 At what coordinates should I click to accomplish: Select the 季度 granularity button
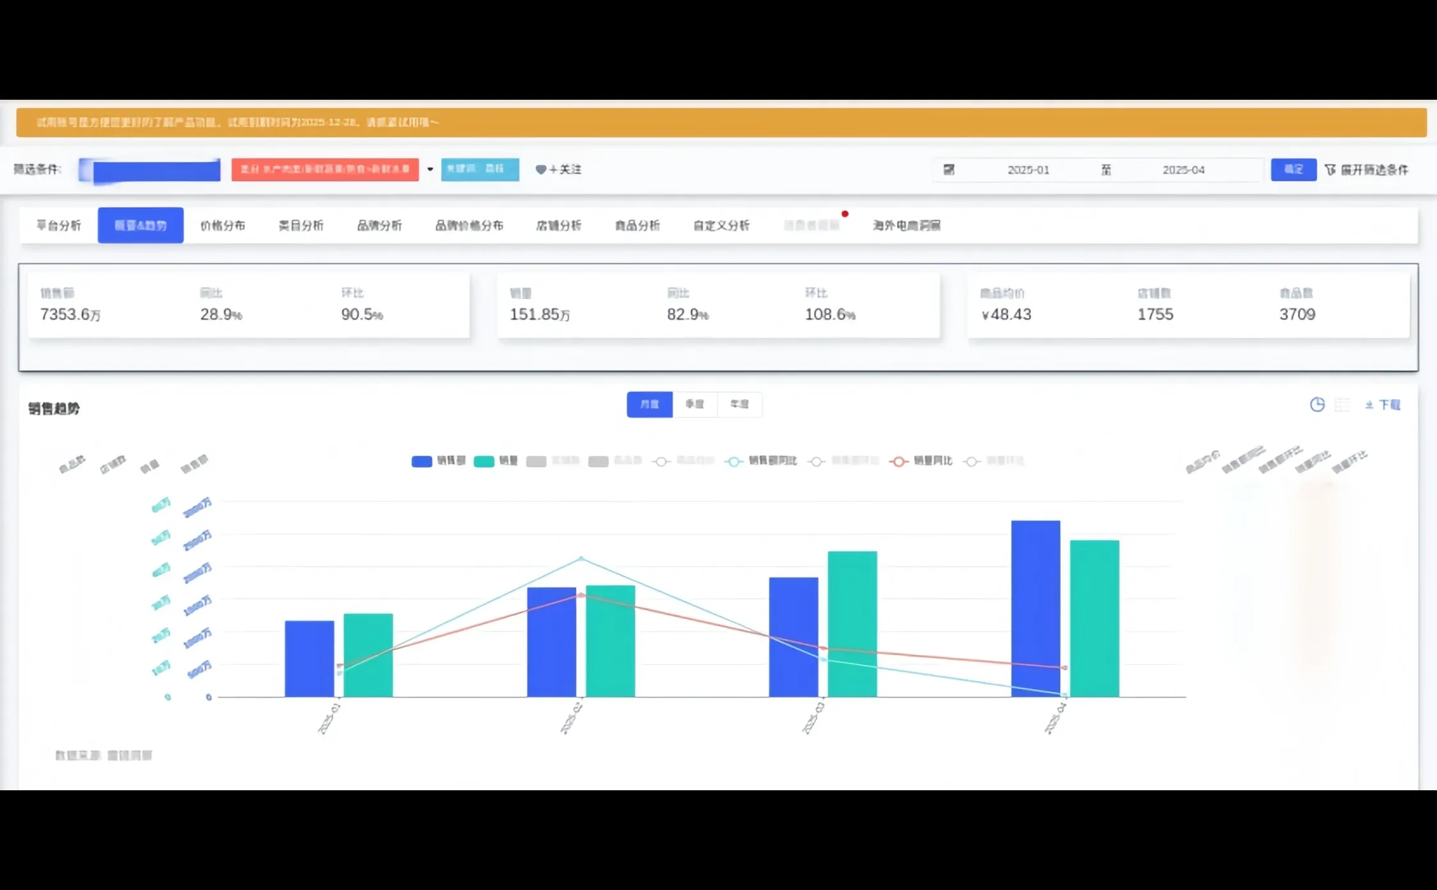coord(695,404)
